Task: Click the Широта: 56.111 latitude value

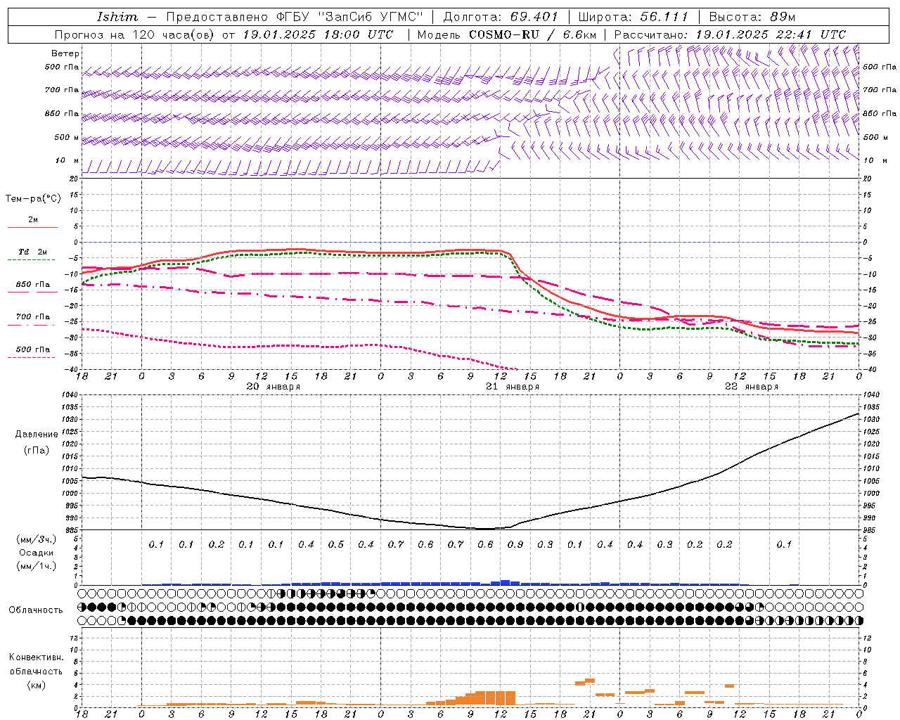Action: point(633,17)
